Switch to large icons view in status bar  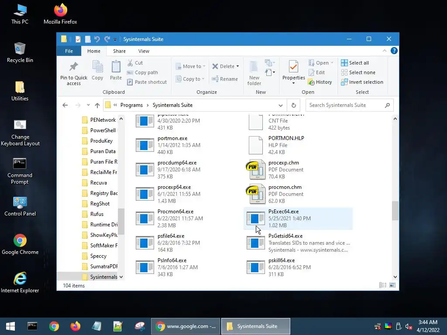point(392,285)
